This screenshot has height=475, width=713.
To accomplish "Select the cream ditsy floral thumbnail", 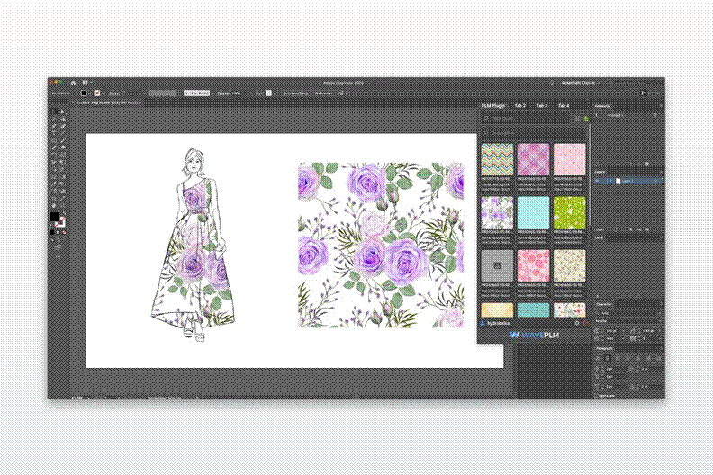I will pyautogui.click(x=569, y=265).
